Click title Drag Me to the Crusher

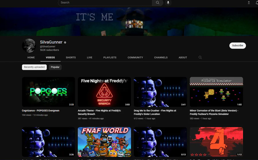(x=155, y=112)
